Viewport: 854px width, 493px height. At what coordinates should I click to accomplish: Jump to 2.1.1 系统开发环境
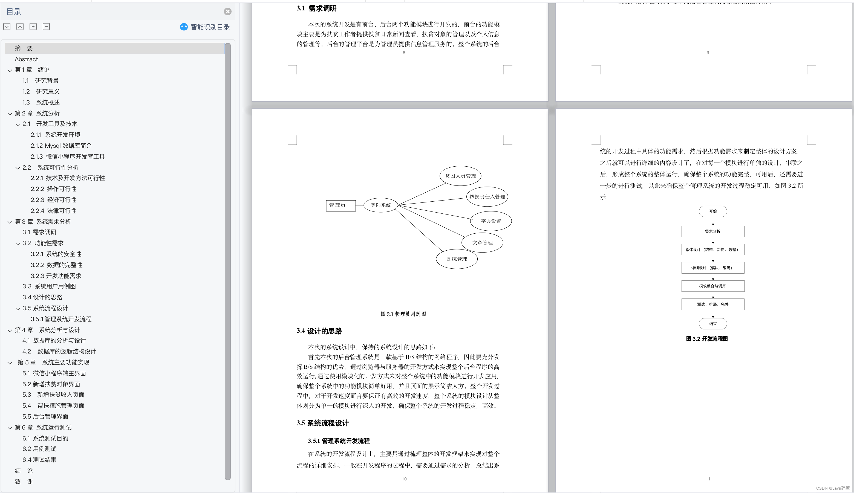click(x=56, y=135)
